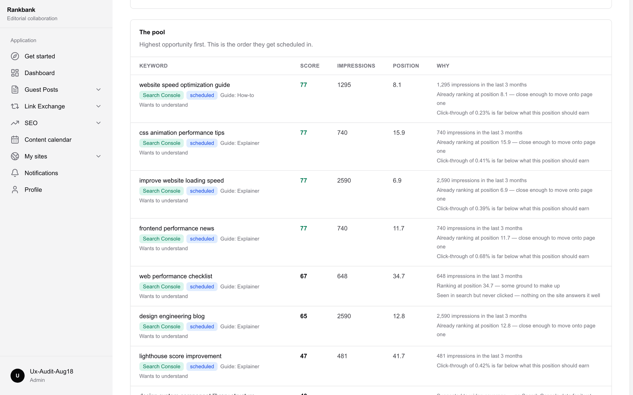Click impressions value 1295

pyautogui.click(x=344, y=85)
